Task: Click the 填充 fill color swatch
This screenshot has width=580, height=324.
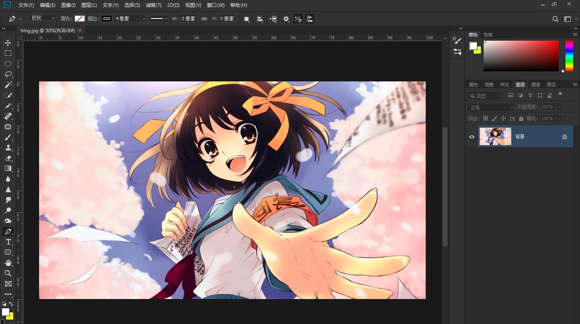Action: 80,19
